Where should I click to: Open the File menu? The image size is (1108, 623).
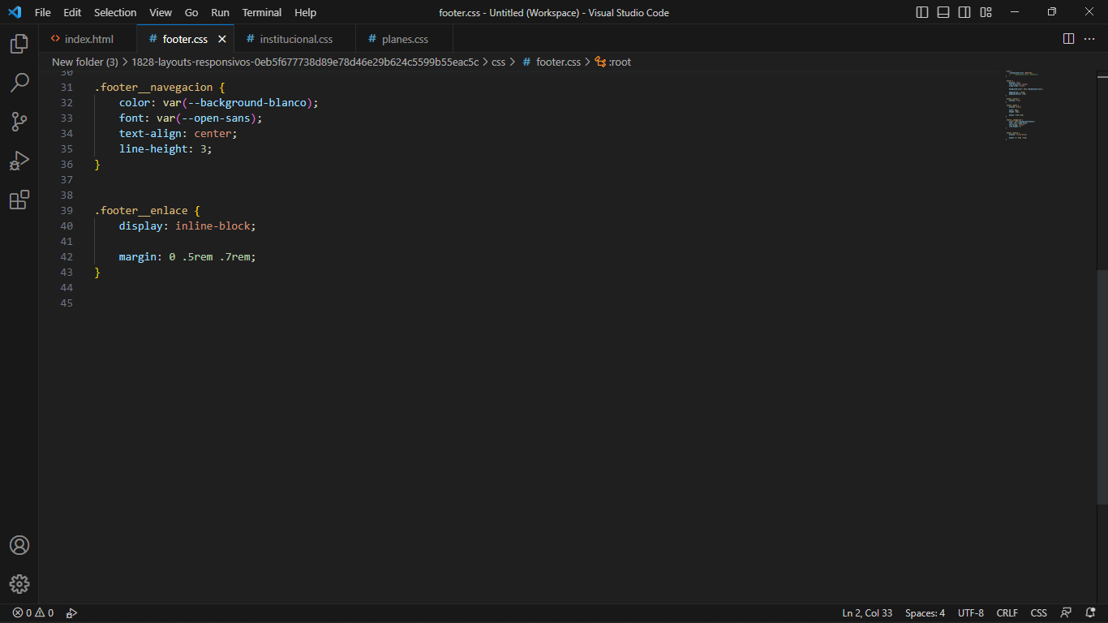coord(43,12)
